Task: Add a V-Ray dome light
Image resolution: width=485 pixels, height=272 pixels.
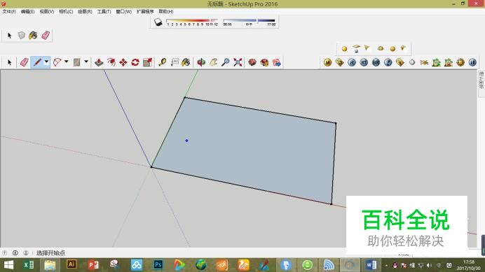Action: 381,48
